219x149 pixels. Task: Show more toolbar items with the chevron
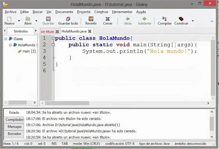[x=212, y=21]
